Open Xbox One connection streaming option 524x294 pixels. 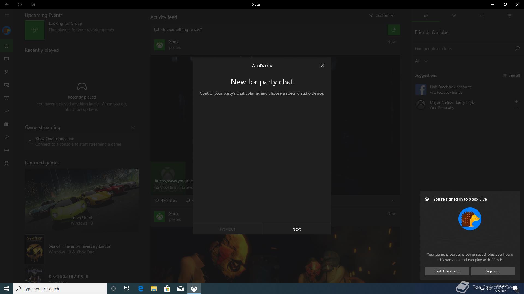click(x=82, y=141)
